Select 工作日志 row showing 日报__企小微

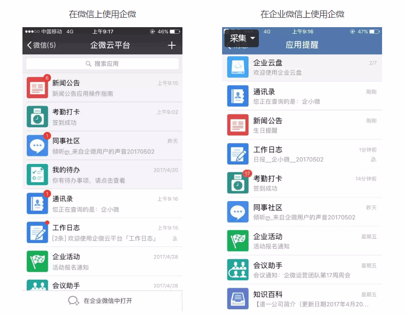pos(302,154)
